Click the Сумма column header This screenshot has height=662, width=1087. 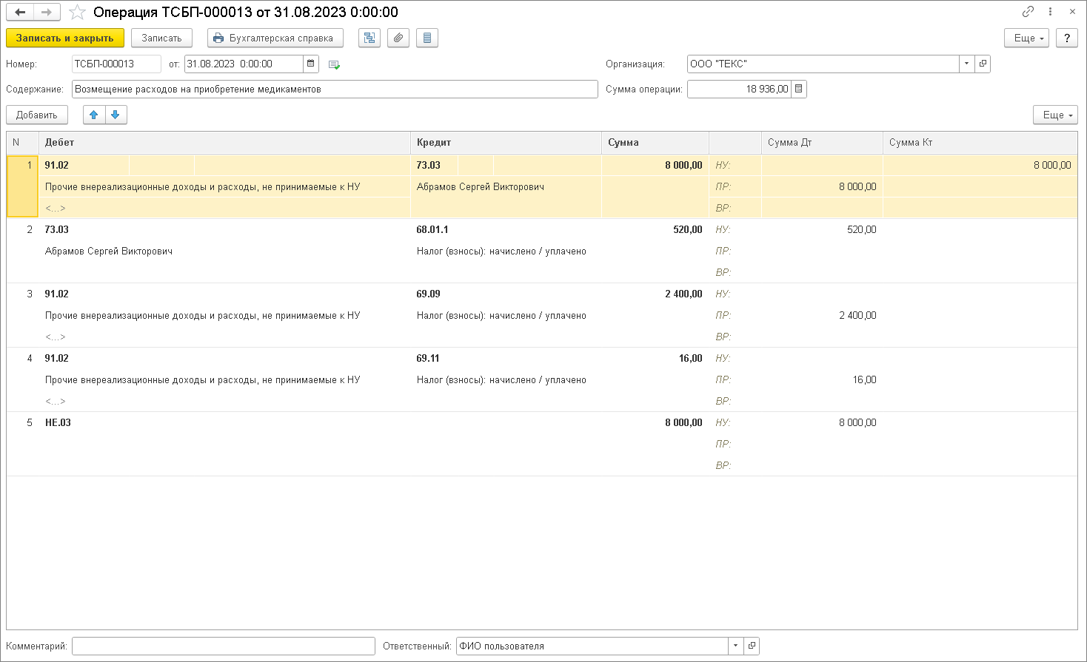pos(655,142)
